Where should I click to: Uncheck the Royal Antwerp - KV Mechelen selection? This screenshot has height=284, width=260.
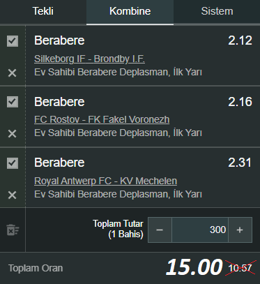(x=13, y=163)
